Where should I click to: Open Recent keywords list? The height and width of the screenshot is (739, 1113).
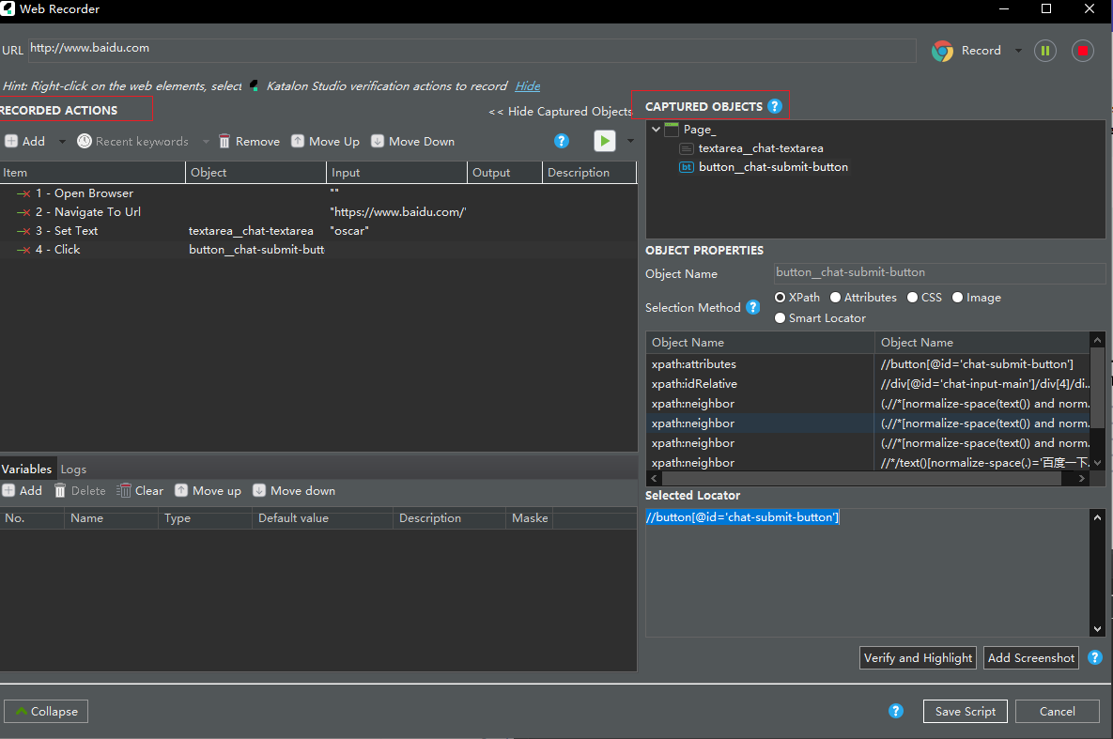click(x=133, y=141)
